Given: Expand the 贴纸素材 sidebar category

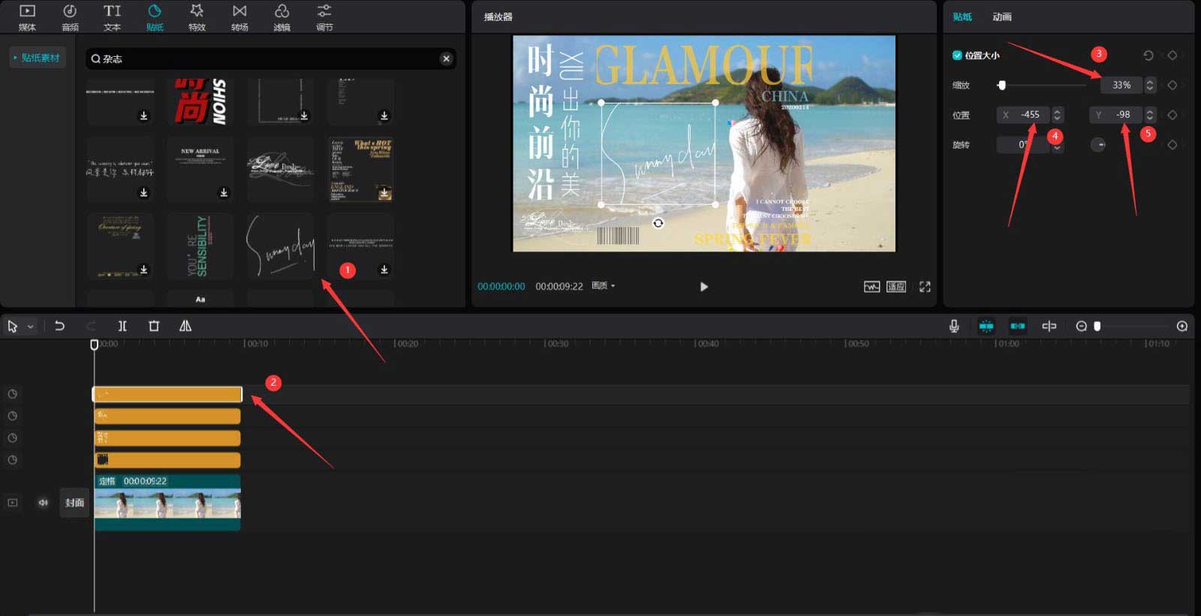Looking at the screenshot, I should click(37, 58).
